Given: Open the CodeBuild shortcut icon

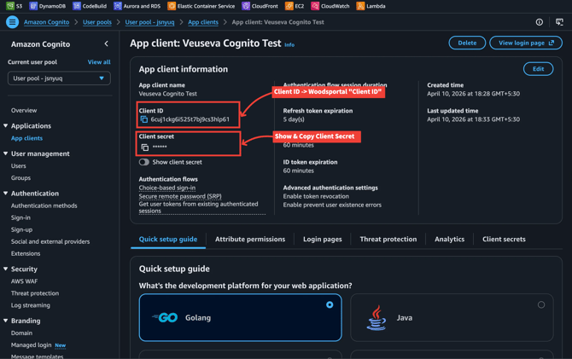Looking at the screenshot, I should (77, 6).
